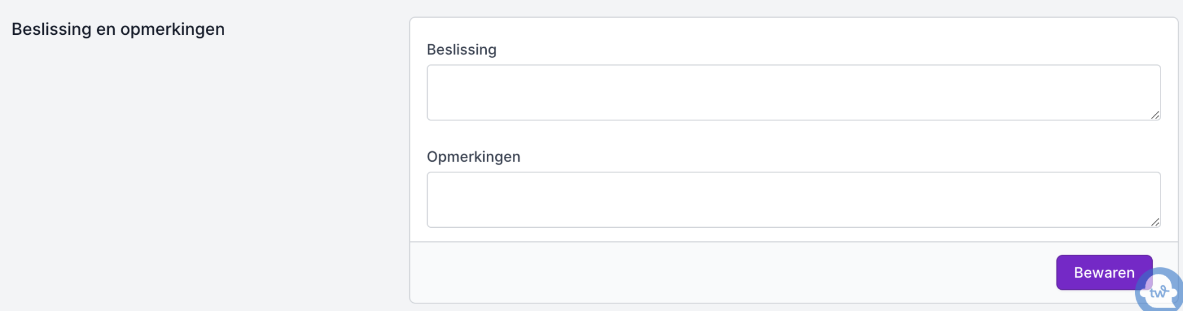Screen dimensions: 1183x311
Task: Submit decision and remarks via Bewaren
Action: (x=1103, y=273)
